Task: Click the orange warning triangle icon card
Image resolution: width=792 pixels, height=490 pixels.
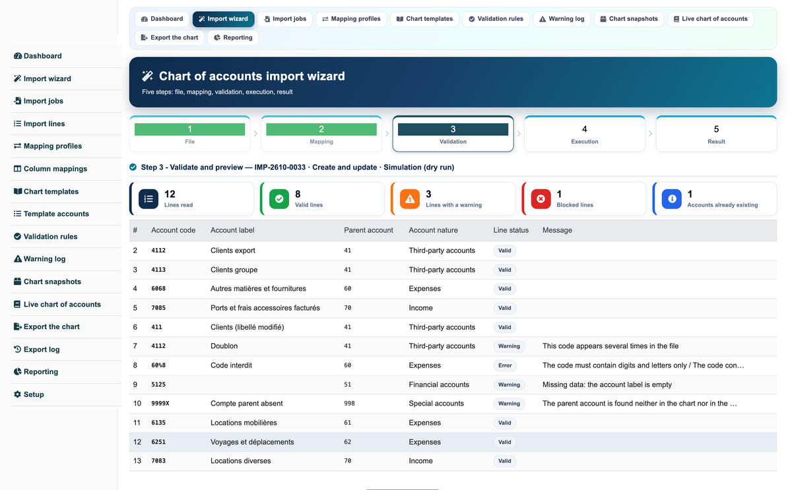Action: tap(410, 199)
